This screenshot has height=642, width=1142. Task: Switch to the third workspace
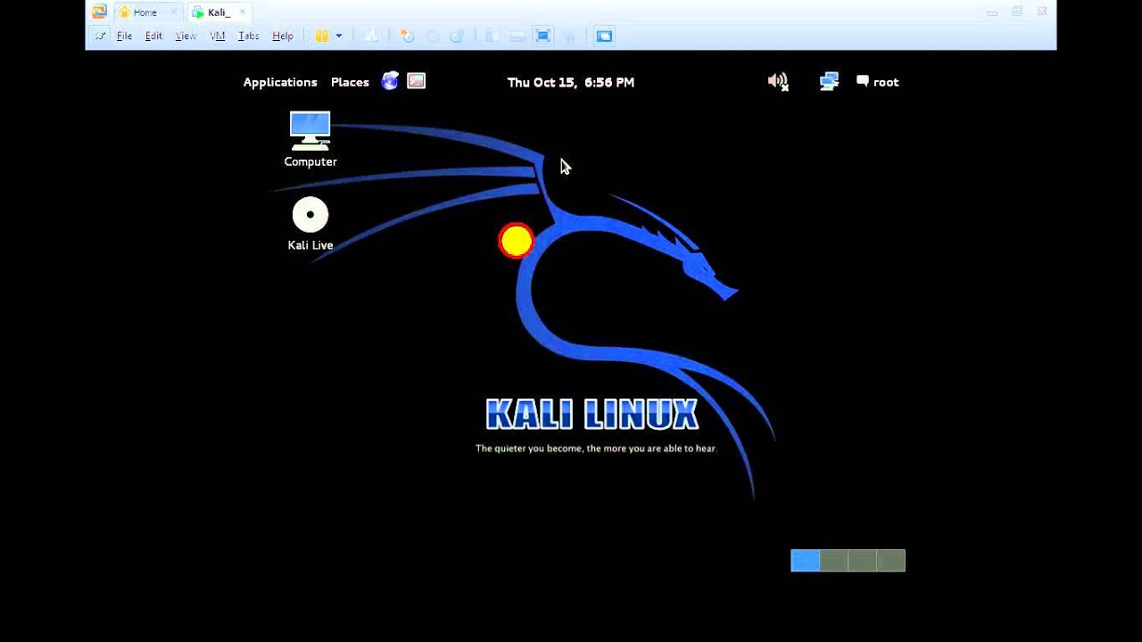(863, 560)
